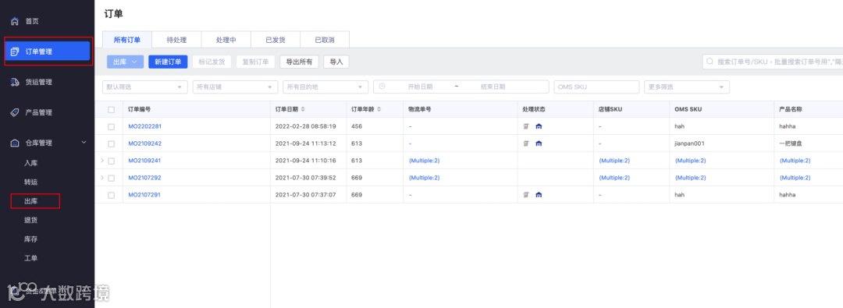Screen dimensions: 843x308
Task: Check the box for order MO2109242
Action: (x=112, y=144)
